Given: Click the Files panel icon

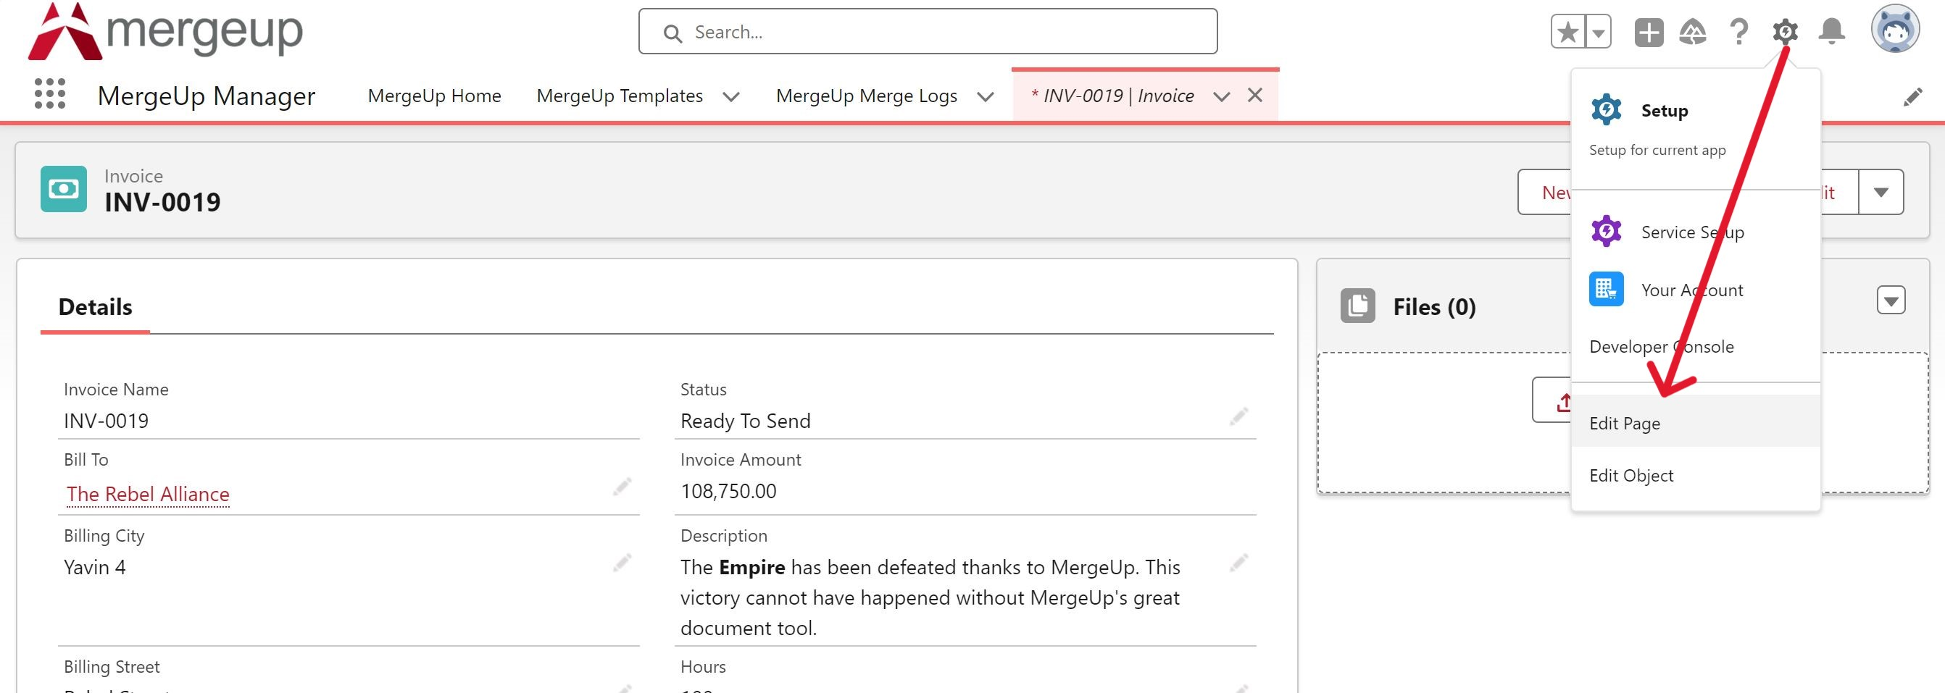Looking at the screenshot, I should point(1357,306).
